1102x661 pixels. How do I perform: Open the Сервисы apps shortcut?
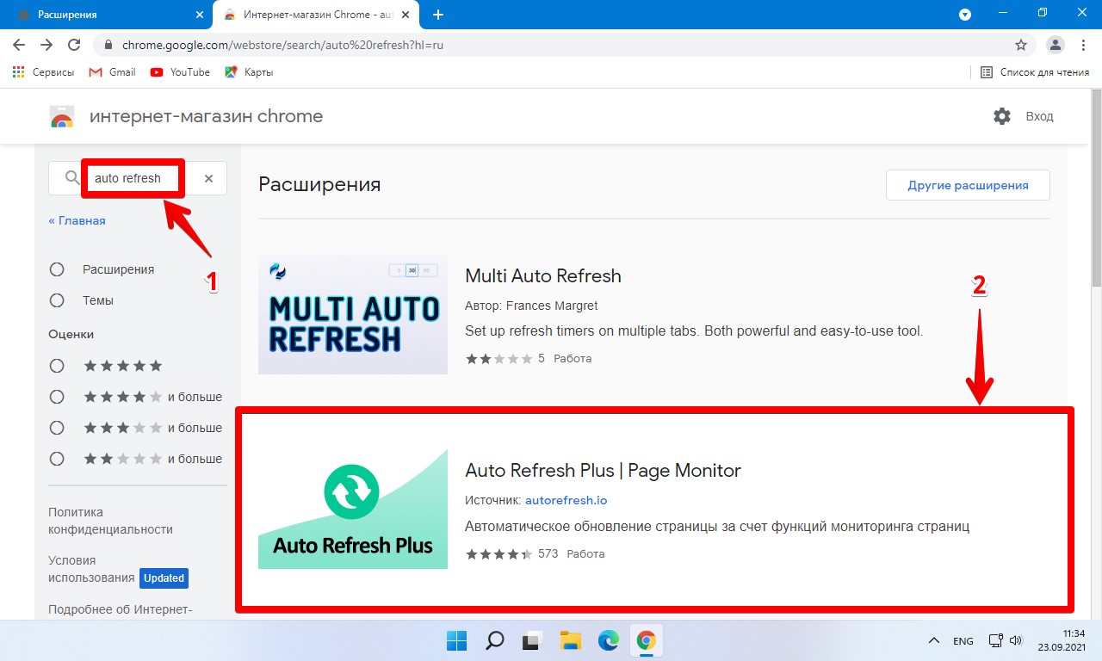coord(44,72)
